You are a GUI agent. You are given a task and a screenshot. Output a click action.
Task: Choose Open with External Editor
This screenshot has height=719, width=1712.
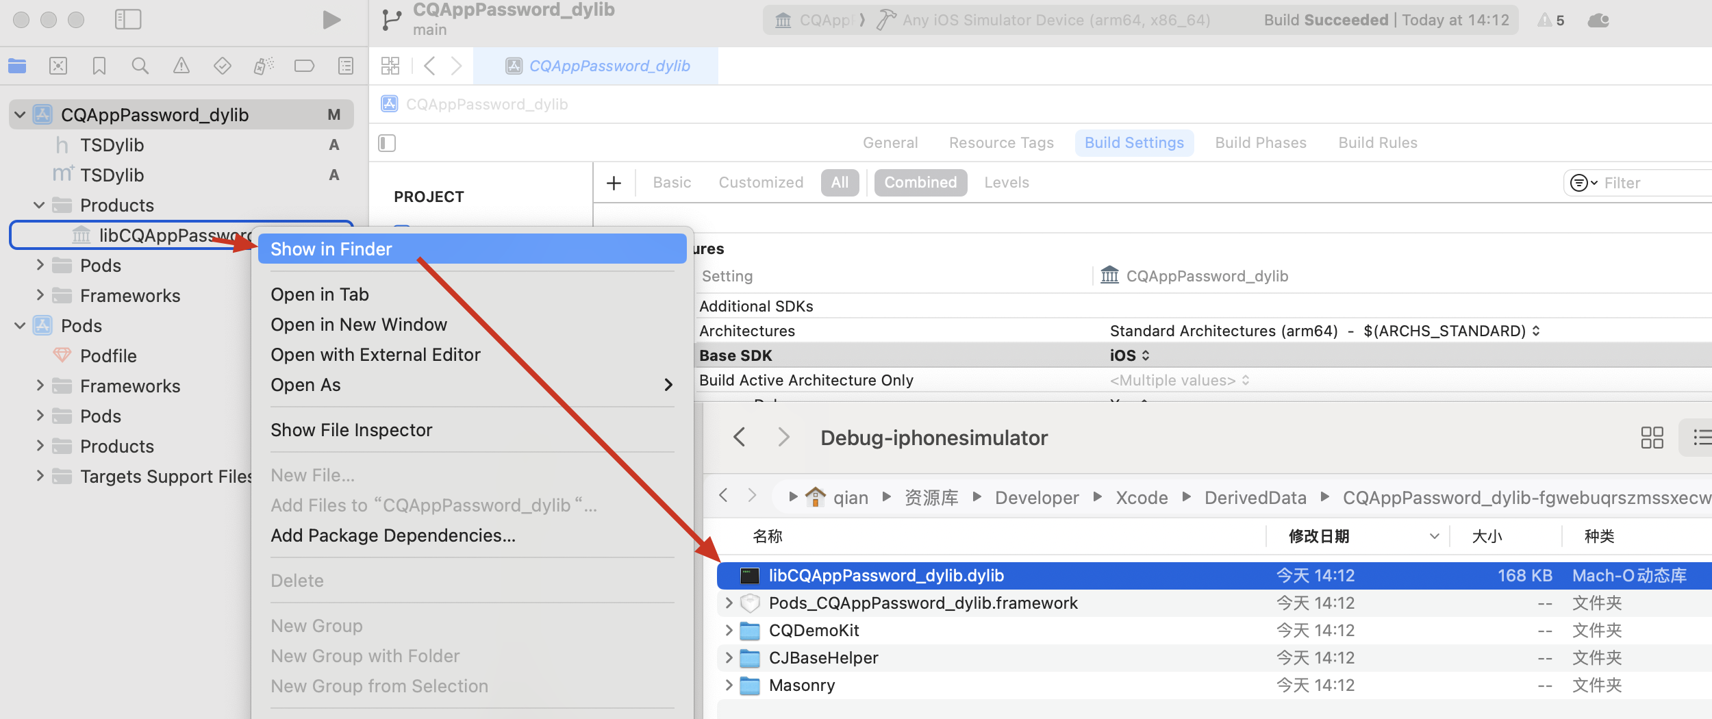(x=472, y=355)
